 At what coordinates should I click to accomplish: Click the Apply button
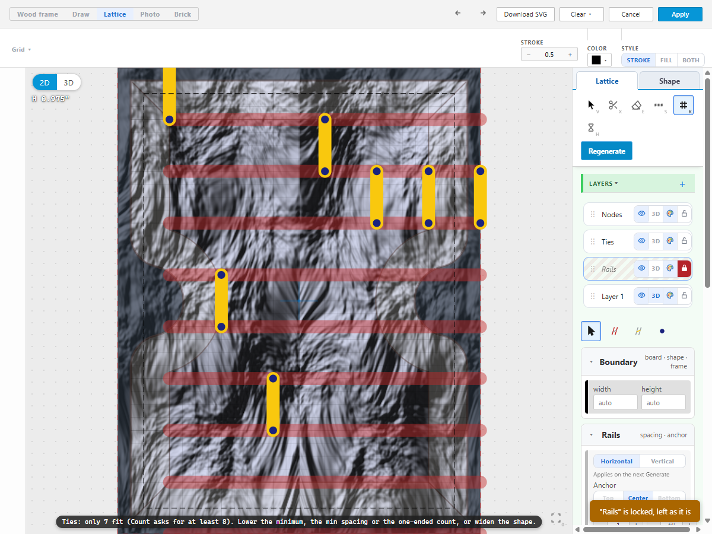(680, 14)
